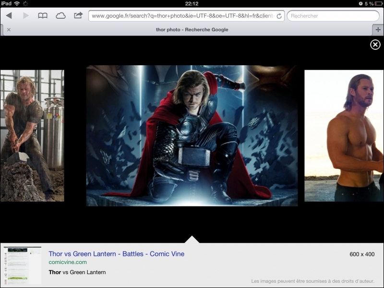
Task: Tap the loading spinner activity icon
Action: [25, 3]
